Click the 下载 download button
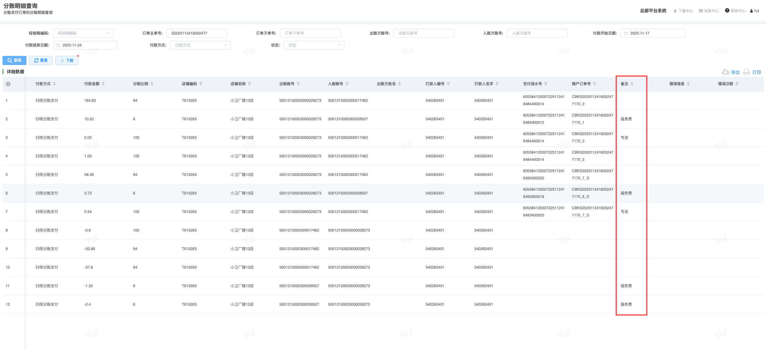Image resolution: width=766 pixels, height=350 pixels. [x=67, y=61]
